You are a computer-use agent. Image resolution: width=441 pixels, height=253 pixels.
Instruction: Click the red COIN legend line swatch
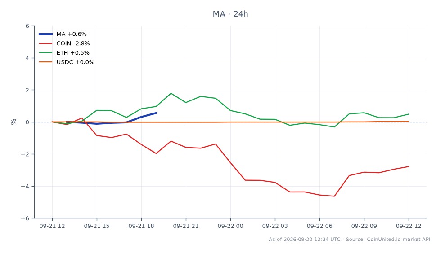coord(45,44)
